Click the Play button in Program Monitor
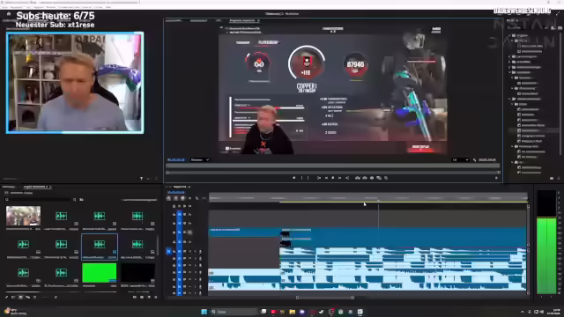Image resolution: width=564 pixels, height=317 pixels. coord(333,178)
